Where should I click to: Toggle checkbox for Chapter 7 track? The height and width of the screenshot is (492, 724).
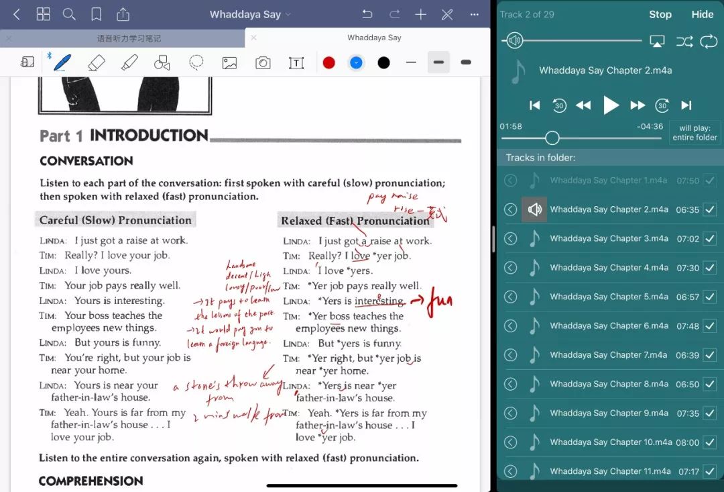(710, 355)
